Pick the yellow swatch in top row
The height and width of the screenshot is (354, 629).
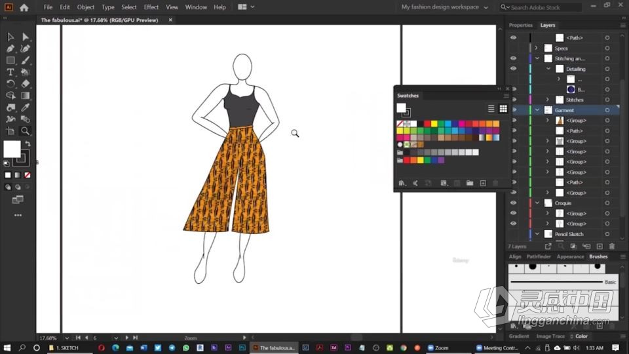[434, 123]
